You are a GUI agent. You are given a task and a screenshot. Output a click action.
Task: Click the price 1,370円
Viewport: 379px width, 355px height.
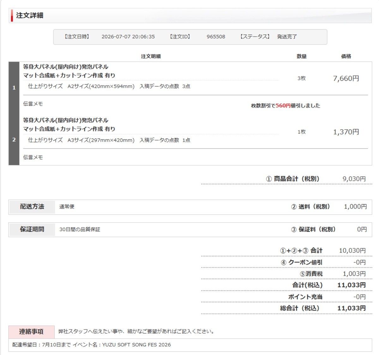[346, 132]
